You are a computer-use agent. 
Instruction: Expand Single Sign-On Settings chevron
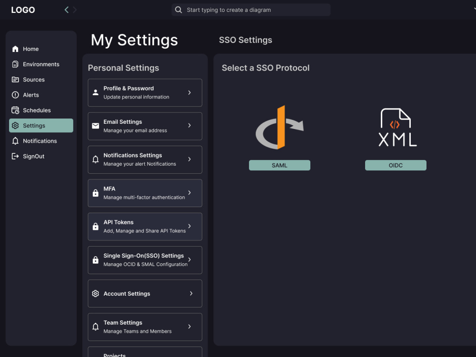pos(189,259)
